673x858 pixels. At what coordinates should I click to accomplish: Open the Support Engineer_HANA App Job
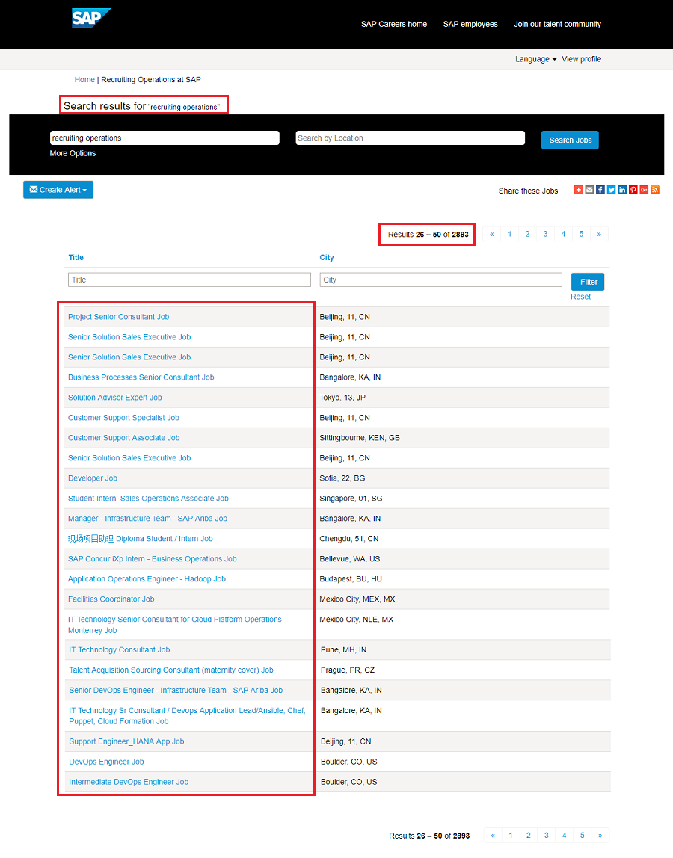coord(126,742)
